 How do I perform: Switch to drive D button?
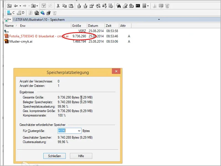pyautogui.click(x=20, y=13)
